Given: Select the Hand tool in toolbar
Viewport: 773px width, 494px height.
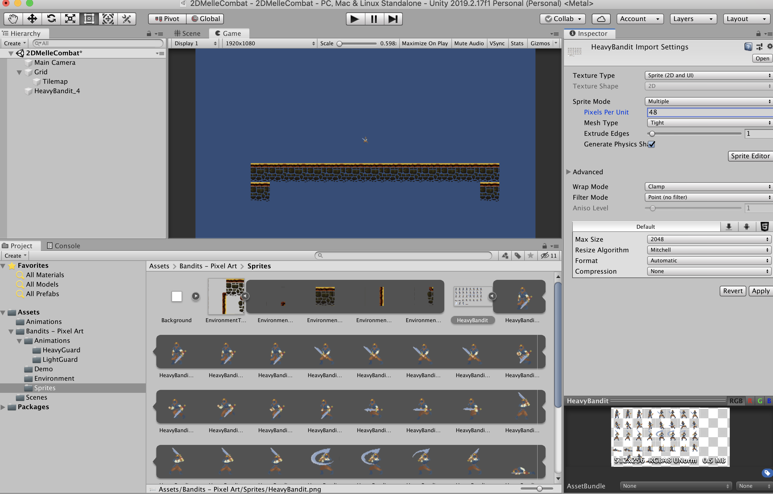Looking at the screenshot, I should pos(13,19).
